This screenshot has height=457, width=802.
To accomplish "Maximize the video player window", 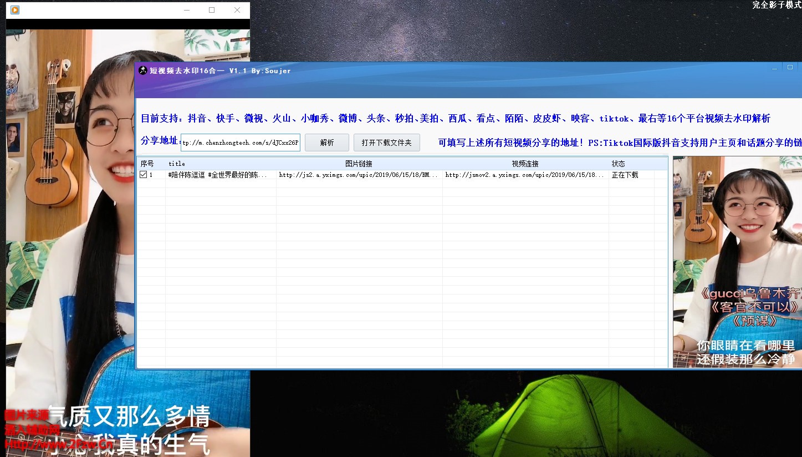I will point(212,10).
